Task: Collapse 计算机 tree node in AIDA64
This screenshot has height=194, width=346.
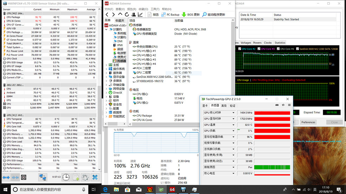Action: 106,29
